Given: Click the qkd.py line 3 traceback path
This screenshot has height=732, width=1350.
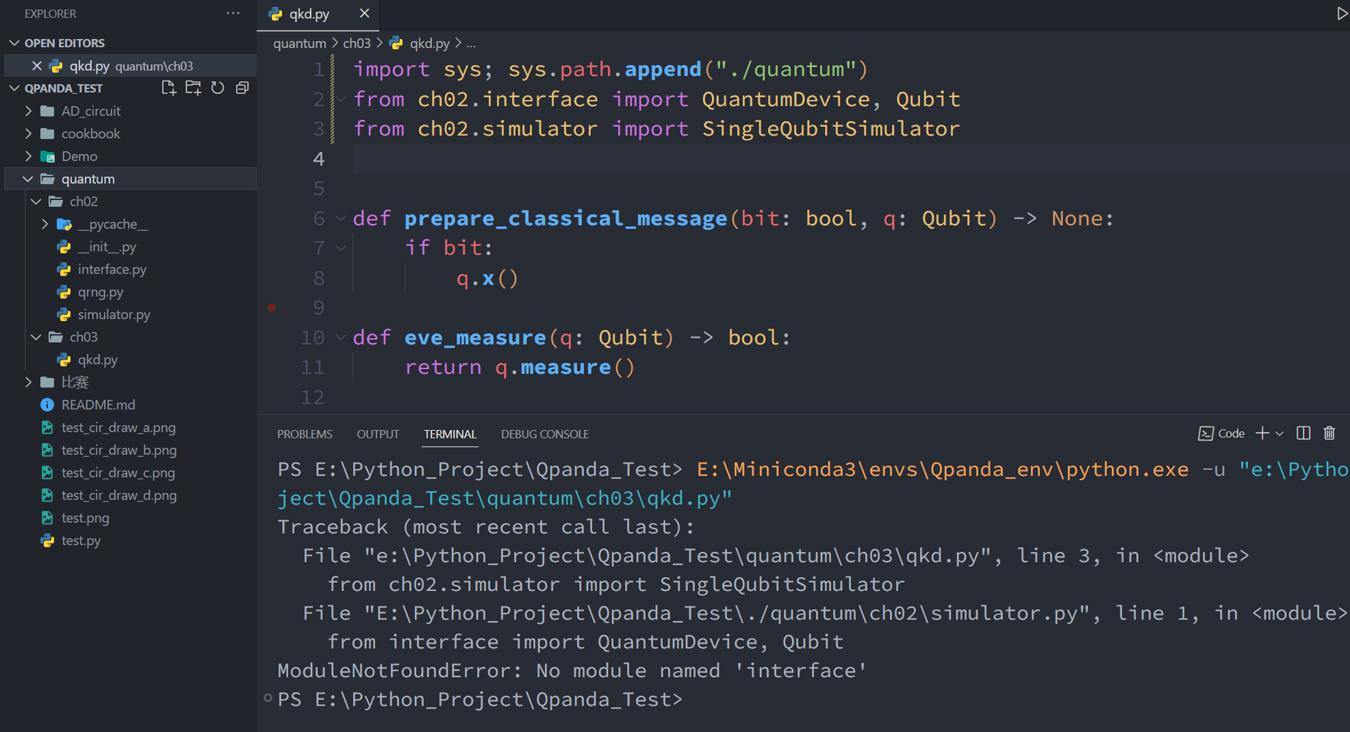Looking at the screenshot, I should coord(678,555).
